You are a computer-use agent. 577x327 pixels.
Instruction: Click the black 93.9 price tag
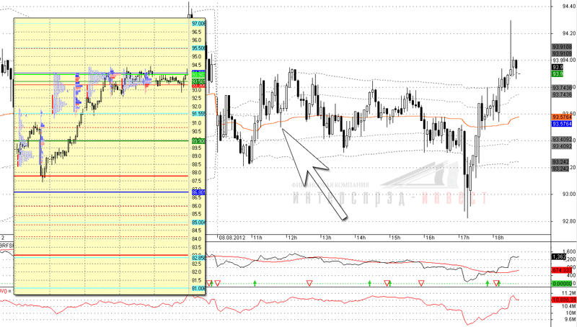click(x=558, y=67)
